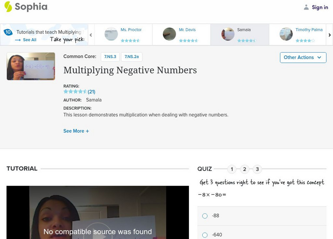The height and width of the screenshot is (239, 333).
Task: Open Timothy Palma tutorial link
Action: [309, 30]
